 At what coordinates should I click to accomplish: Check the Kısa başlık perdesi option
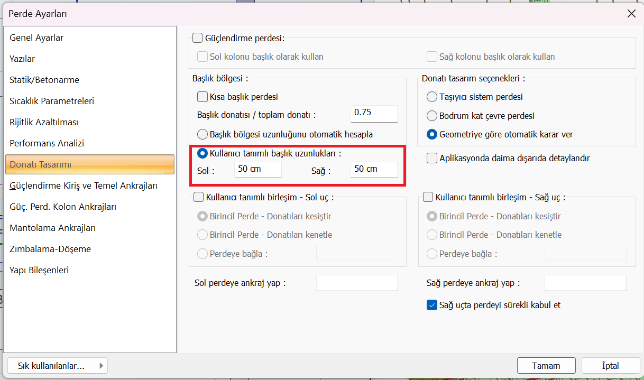coord(203,97)
